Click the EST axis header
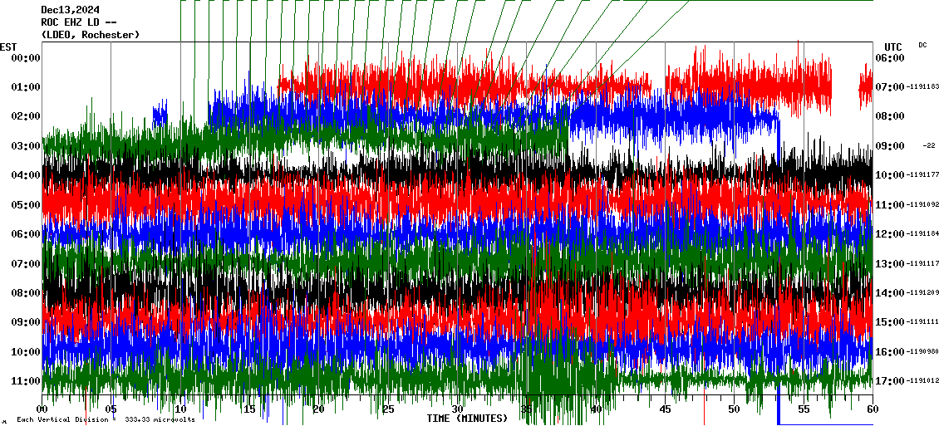 pyautogui.click(x=8, y=47)
